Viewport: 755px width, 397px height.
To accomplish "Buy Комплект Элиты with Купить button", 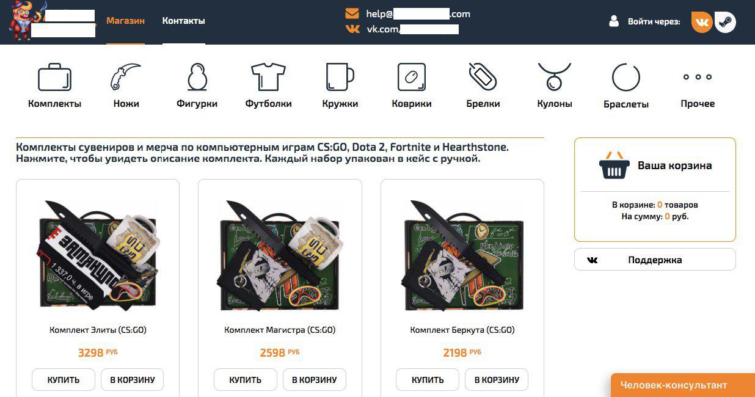I will [x=64, y=379].
